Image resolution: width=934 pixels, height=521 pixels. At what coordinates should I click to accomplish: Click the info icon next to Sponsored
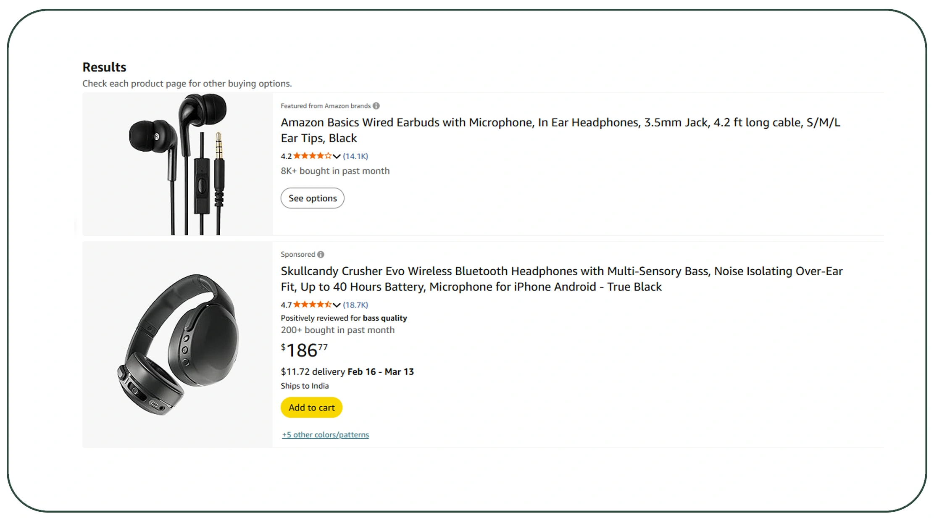coord(321,255)
